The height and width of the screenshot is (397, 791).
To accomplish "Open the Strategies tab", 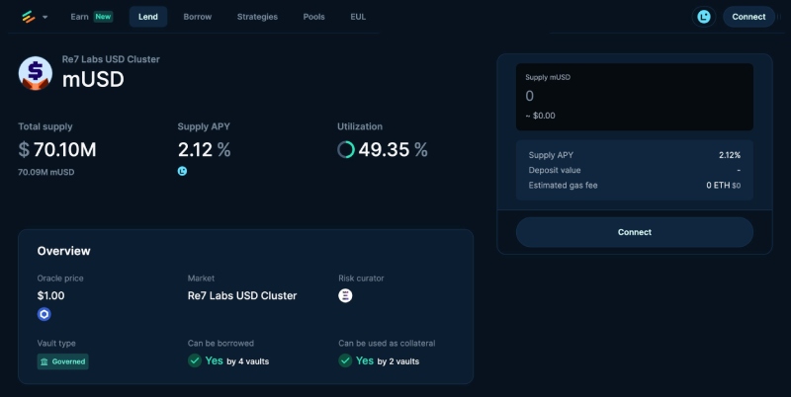I will pos(257,17).
